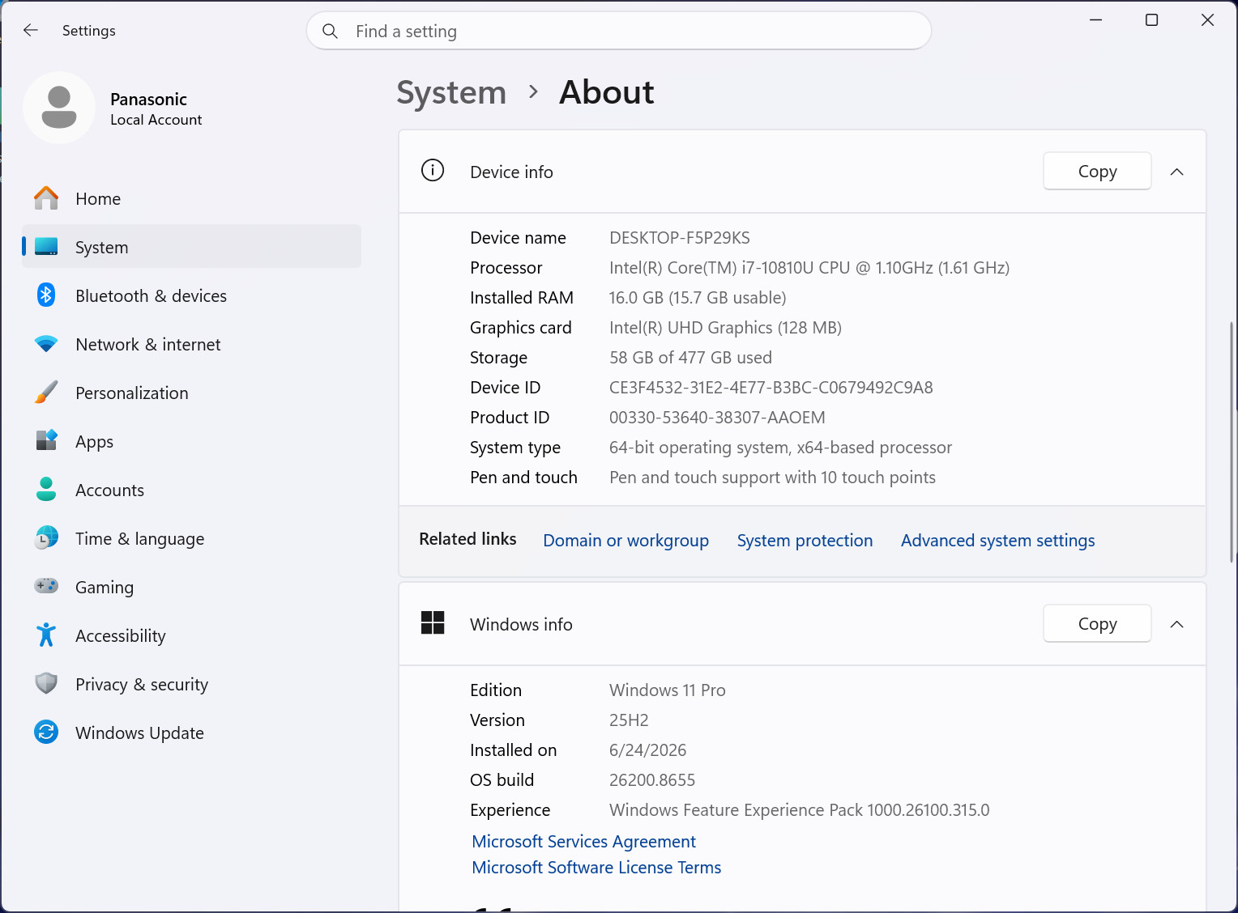This screenshot has width=1238, height=913.
Task: Click the Panasonic Local Account name
Action: (x=156, y=108)
